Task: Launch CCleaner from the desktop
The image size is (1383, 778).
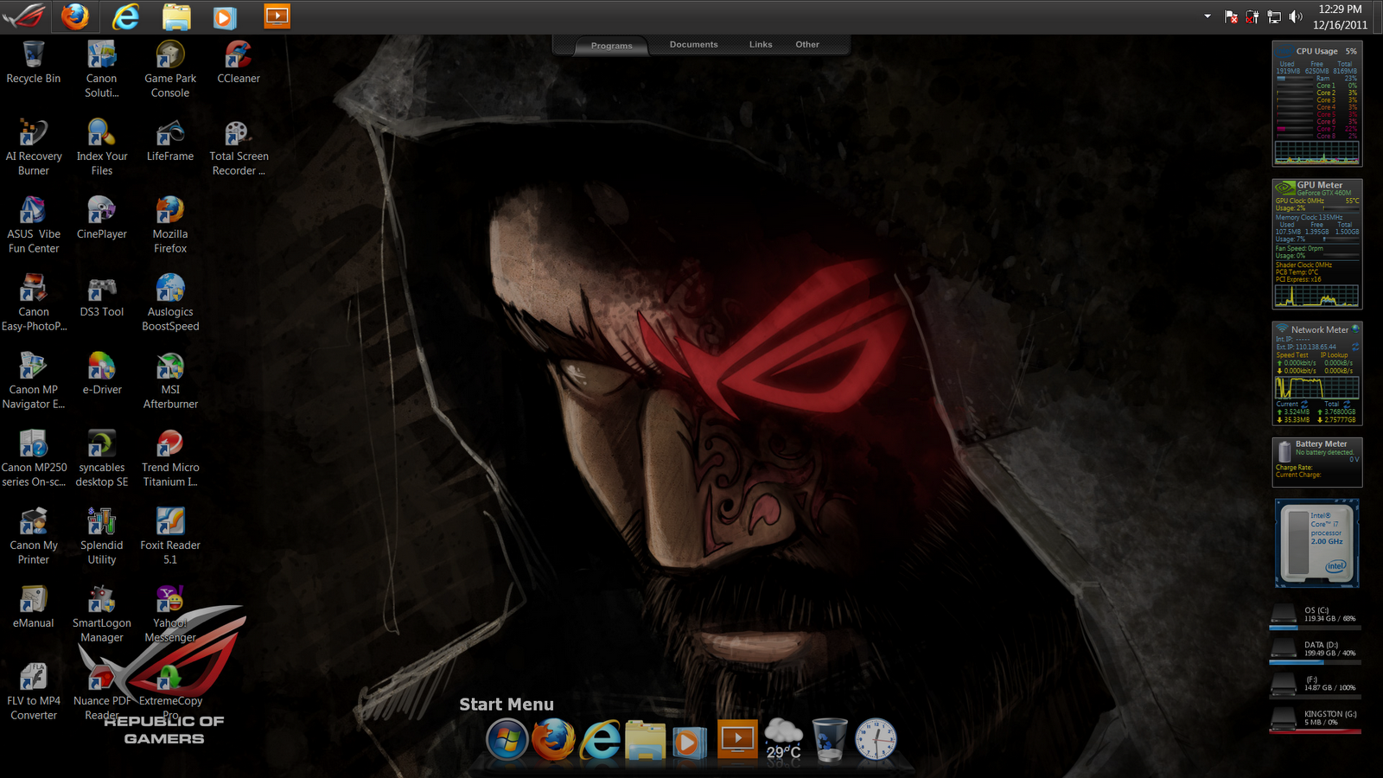Action: click(x=239, y=62)
